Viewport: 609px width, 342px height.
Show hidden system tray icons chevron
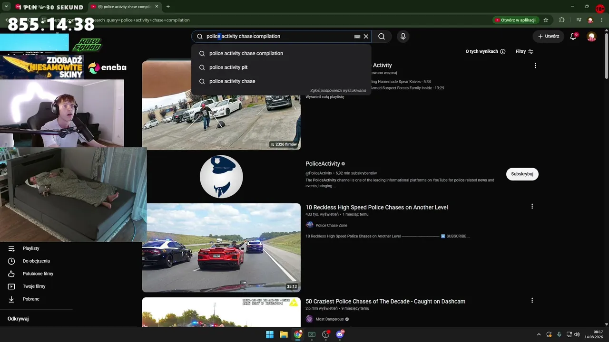[x=539, y=334]
